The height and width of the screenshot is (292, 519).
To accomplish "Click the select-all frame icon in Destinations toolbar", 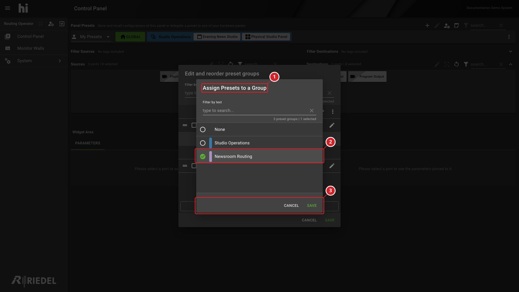I will pyautogui.click(x=447, y=64).
